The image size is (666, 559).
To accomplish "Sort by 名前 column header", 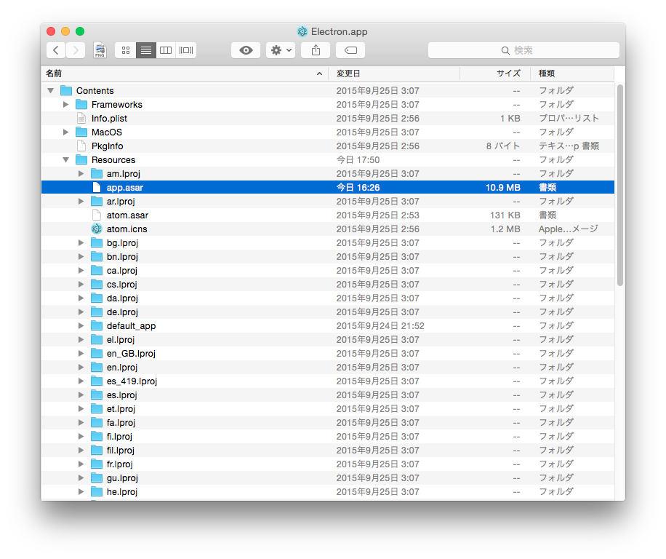I will (185, 73).
